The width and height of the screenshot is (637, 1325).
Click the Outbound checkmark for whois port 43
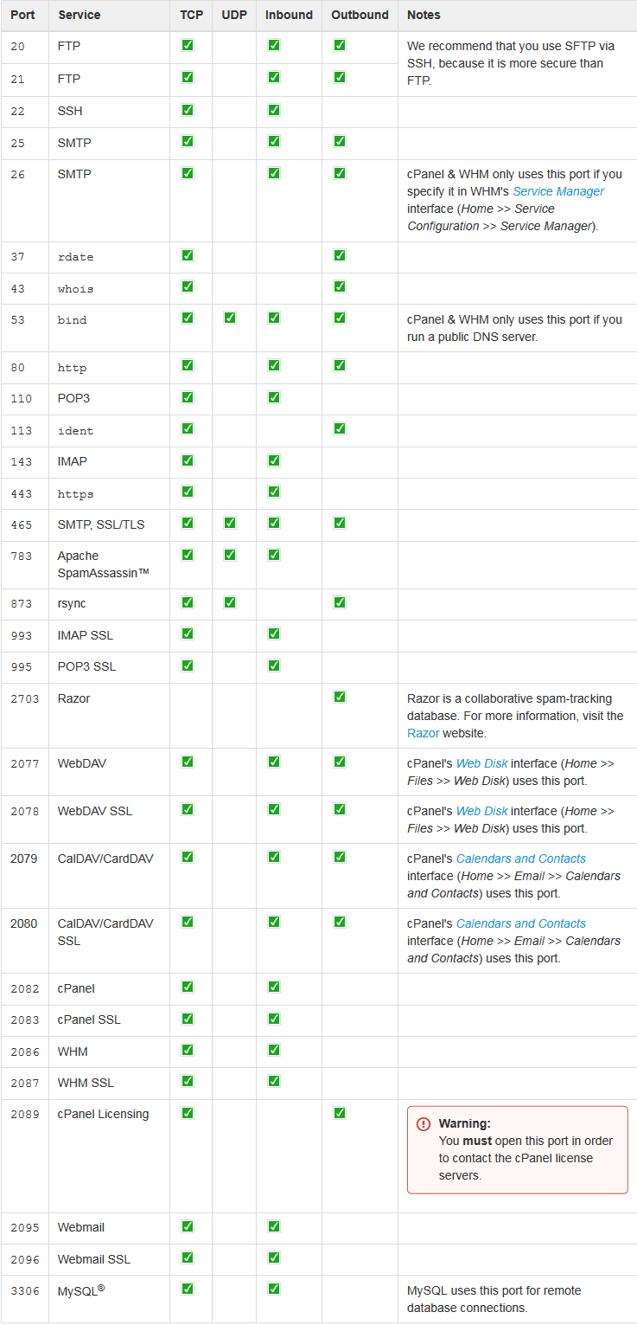(340, 286)
